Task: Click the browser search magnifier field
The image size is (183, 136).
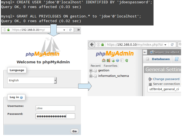Action: pos(180,45)
